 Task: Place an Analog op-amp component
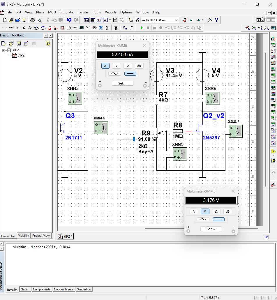pos(30,28)
